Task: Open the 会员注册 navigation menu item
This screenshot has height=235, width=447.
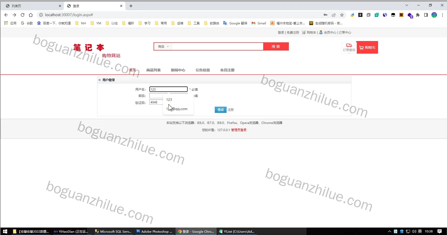Action: (227, 70)
